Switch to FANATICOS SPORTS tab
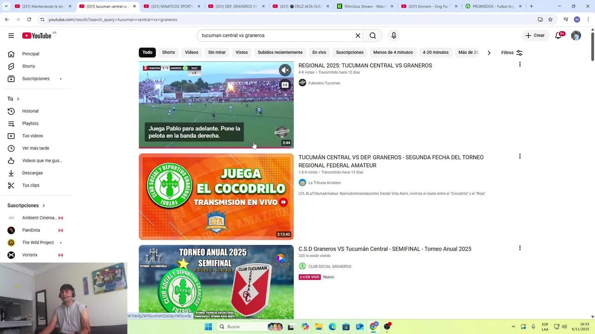 (172, 6)
